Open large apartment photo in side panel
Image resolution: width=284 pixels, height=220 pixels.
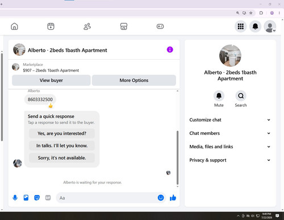point(230,56)
